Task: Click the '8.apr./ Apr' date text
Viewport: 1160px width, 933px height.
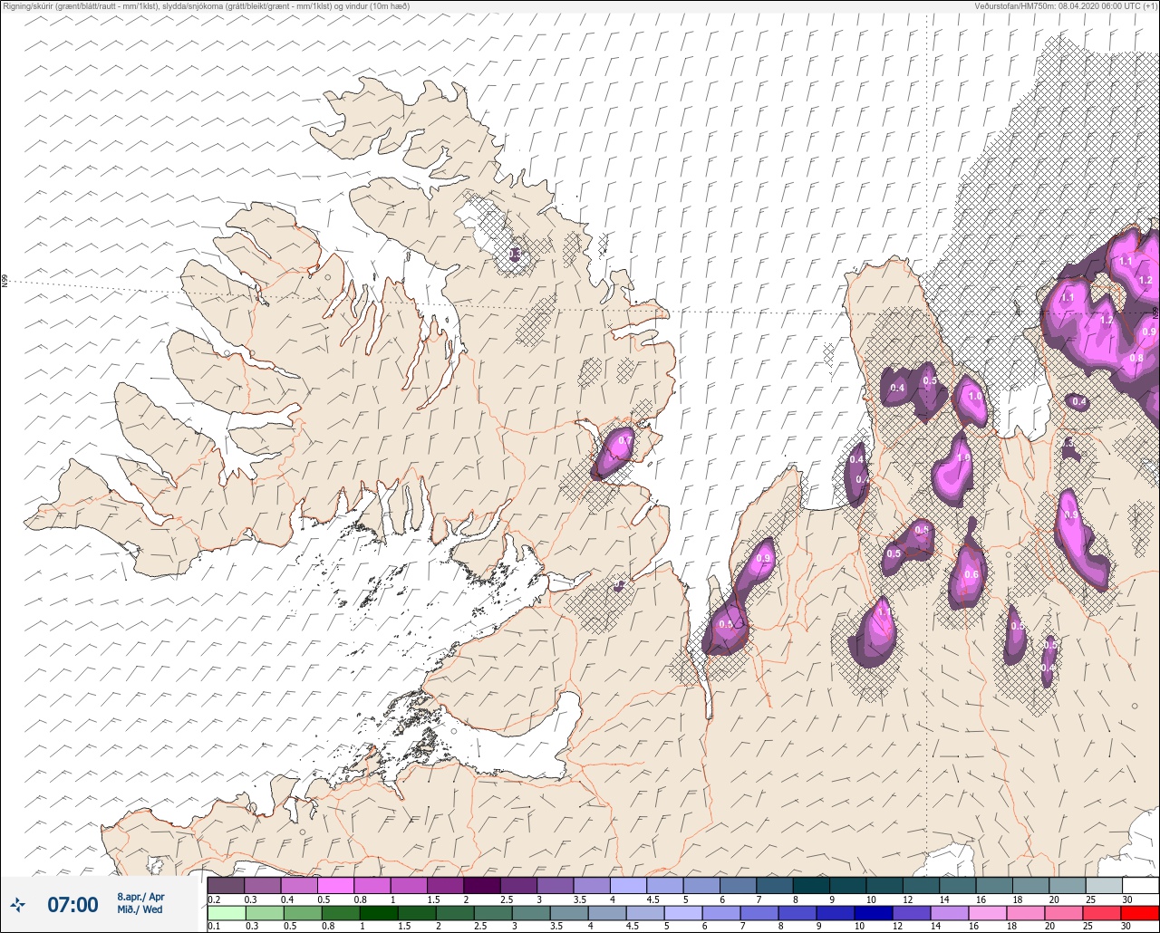Action: [140, 897]
